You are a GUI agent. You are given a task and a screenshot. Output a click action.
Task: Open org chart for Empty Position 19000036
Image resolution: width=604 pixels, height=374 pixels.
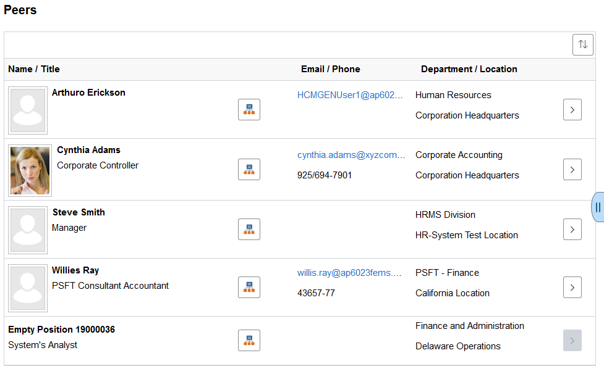point(249,341)
